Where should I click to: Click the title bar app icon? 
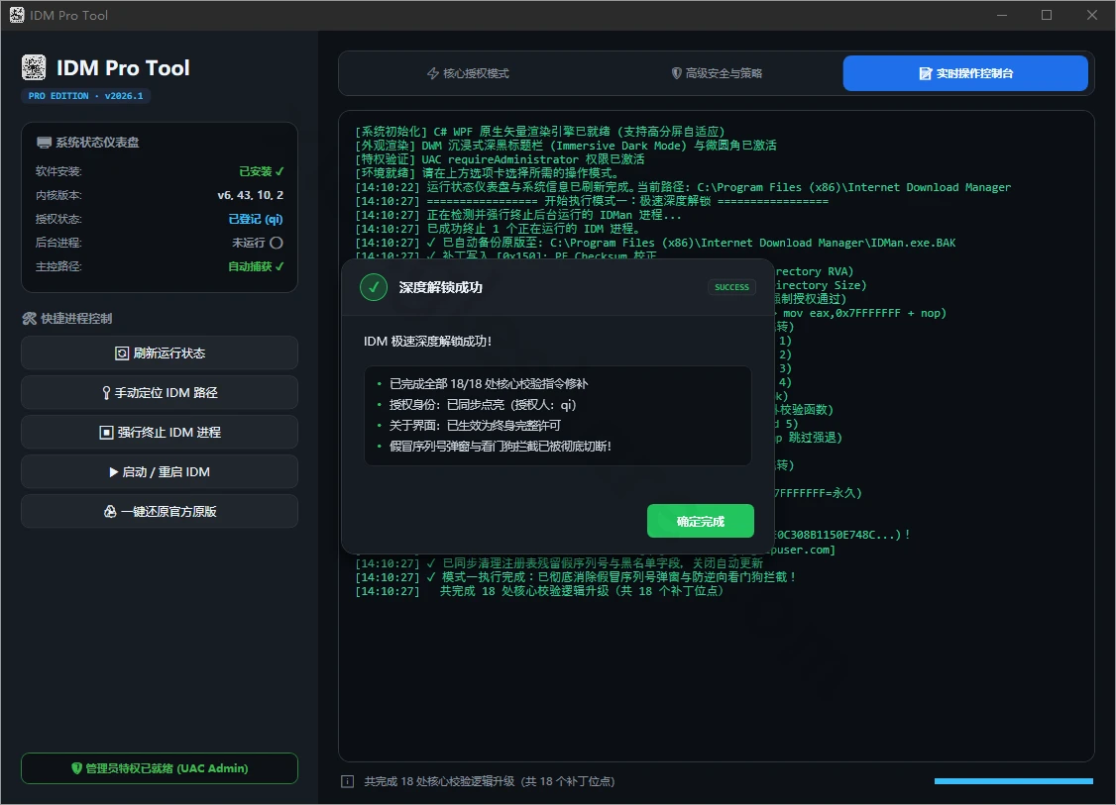click(17, 15)
